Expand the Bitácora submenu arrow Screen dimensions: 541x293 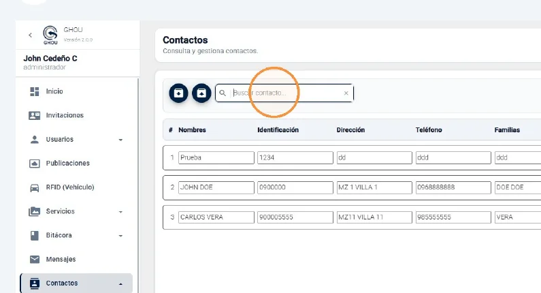coord(120,236)
